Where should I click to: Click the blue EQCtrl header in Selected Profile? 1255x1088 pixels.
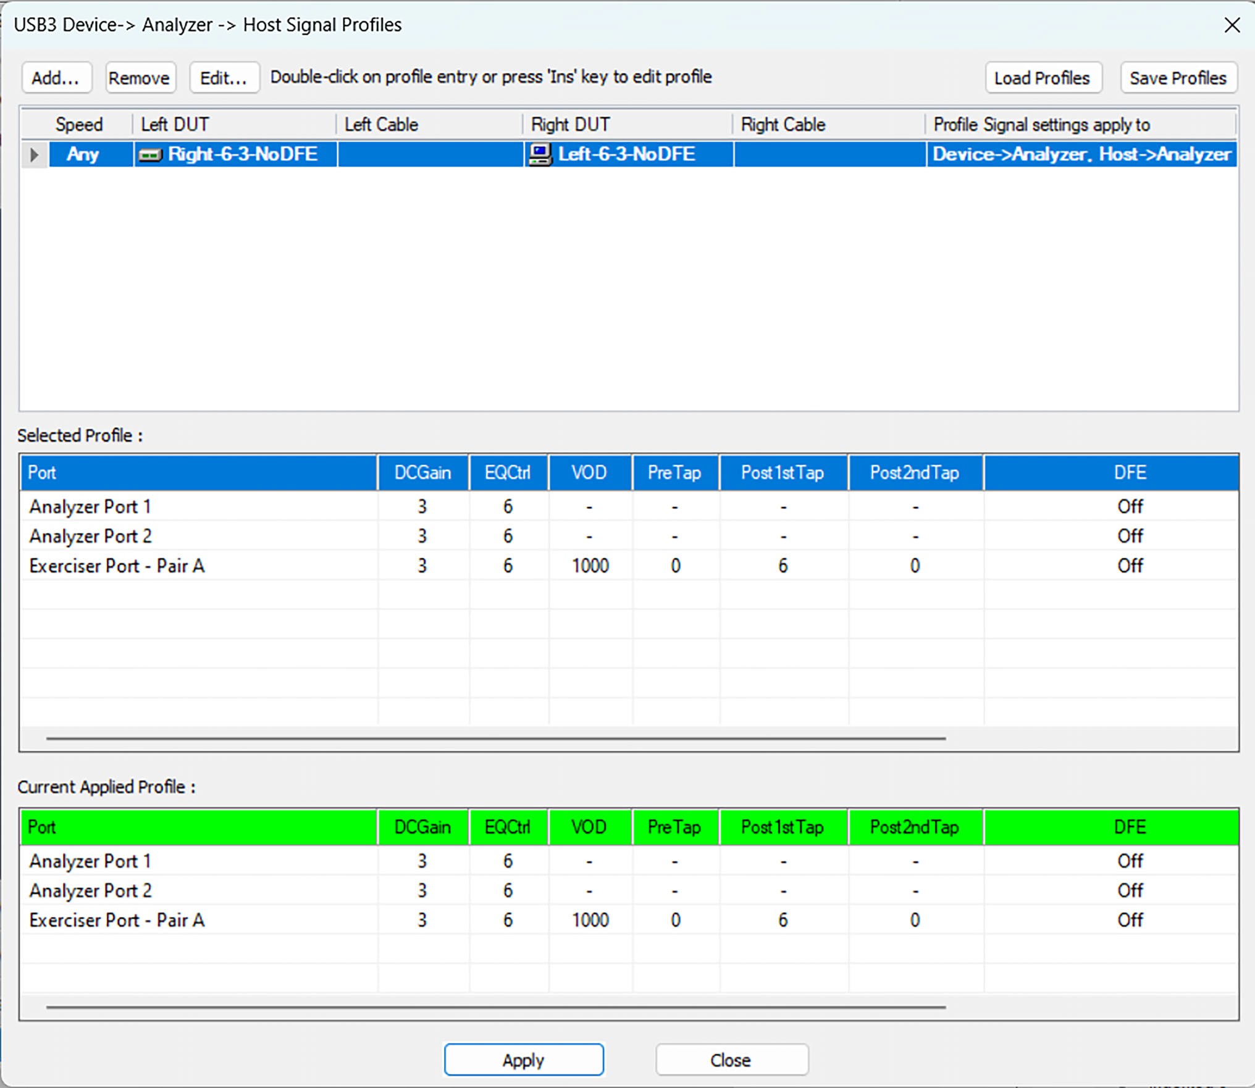click(508, 473)
